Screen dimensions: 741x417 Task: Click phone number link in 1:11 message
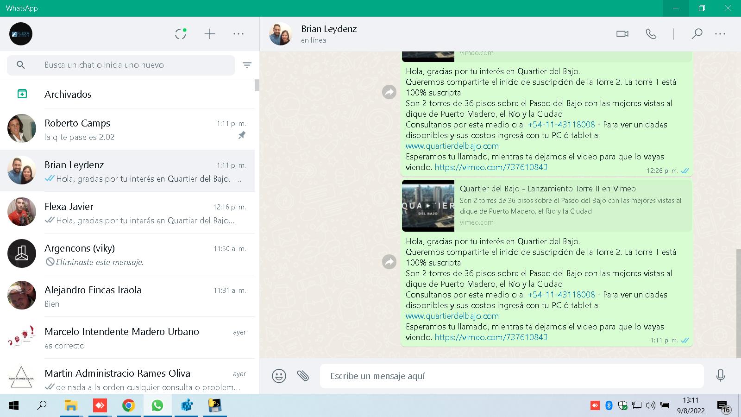561,295
